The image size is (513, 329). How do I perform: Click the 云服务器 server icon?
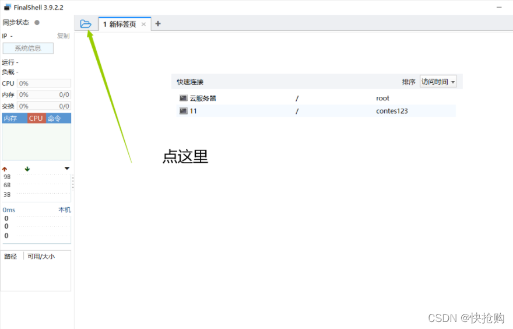(x=183, y=98)
